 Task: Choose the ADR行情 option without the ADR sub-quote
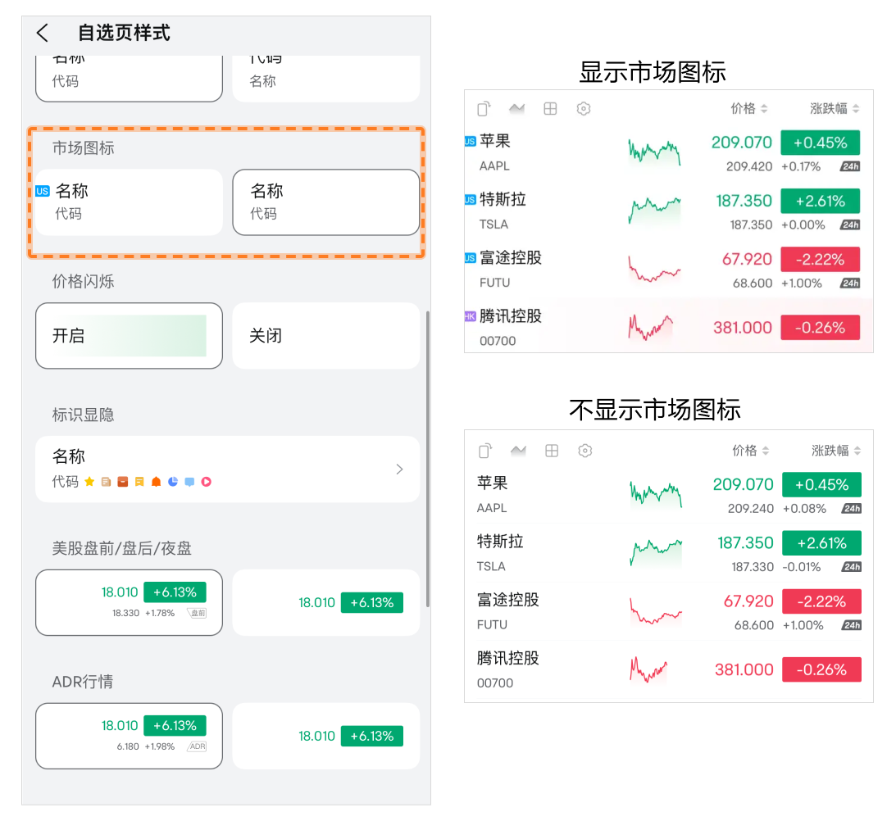[x=325, y=736]
